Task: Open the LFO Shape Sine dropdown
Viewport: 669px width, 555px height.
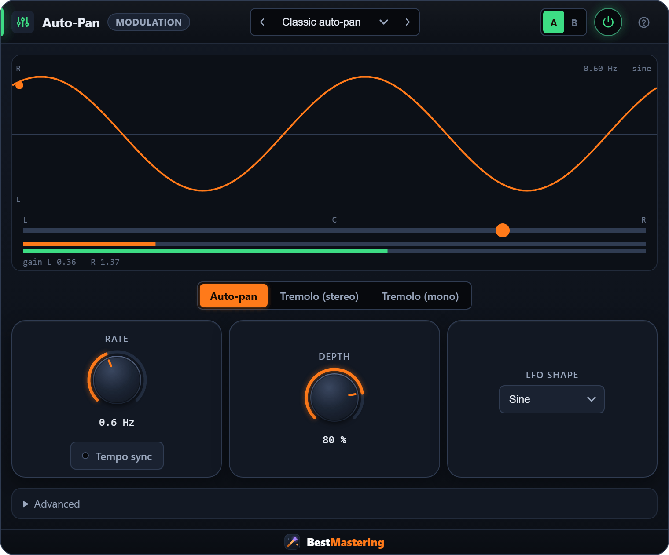Action: (551, 399)
